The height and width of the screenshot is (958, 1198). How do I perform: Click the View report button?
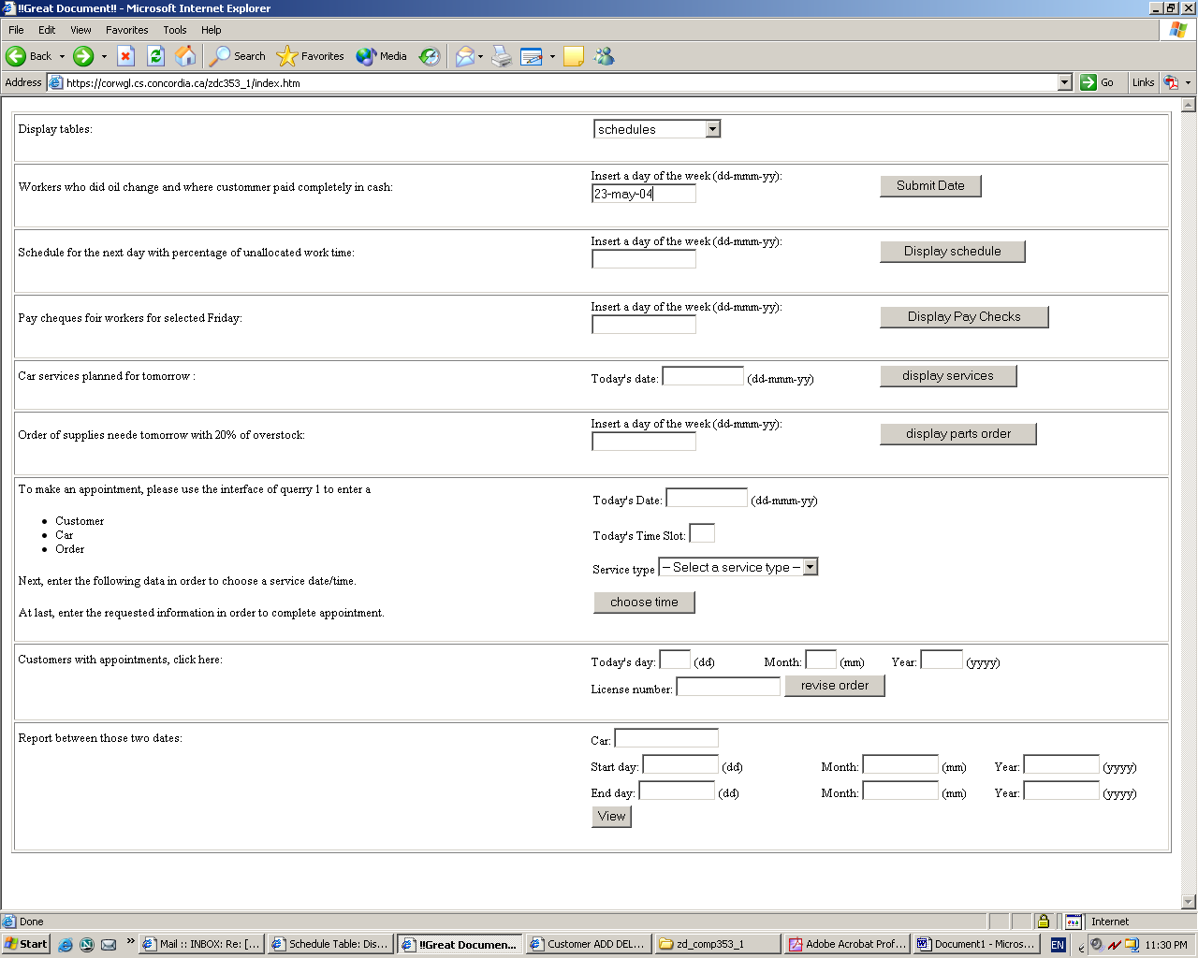[x=612, y=817]
